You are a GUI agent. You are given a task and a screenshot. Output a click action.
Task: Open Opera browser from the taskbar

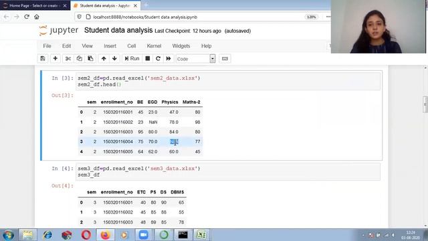(86, 235)
